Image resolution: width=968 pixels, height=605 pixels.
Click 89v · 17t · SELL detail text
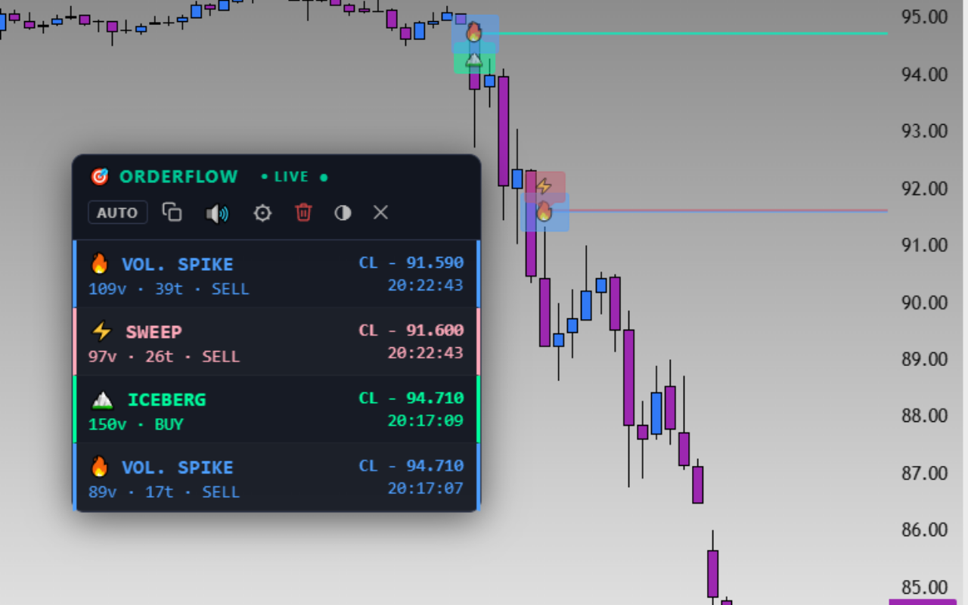click(x=164, y=492)
